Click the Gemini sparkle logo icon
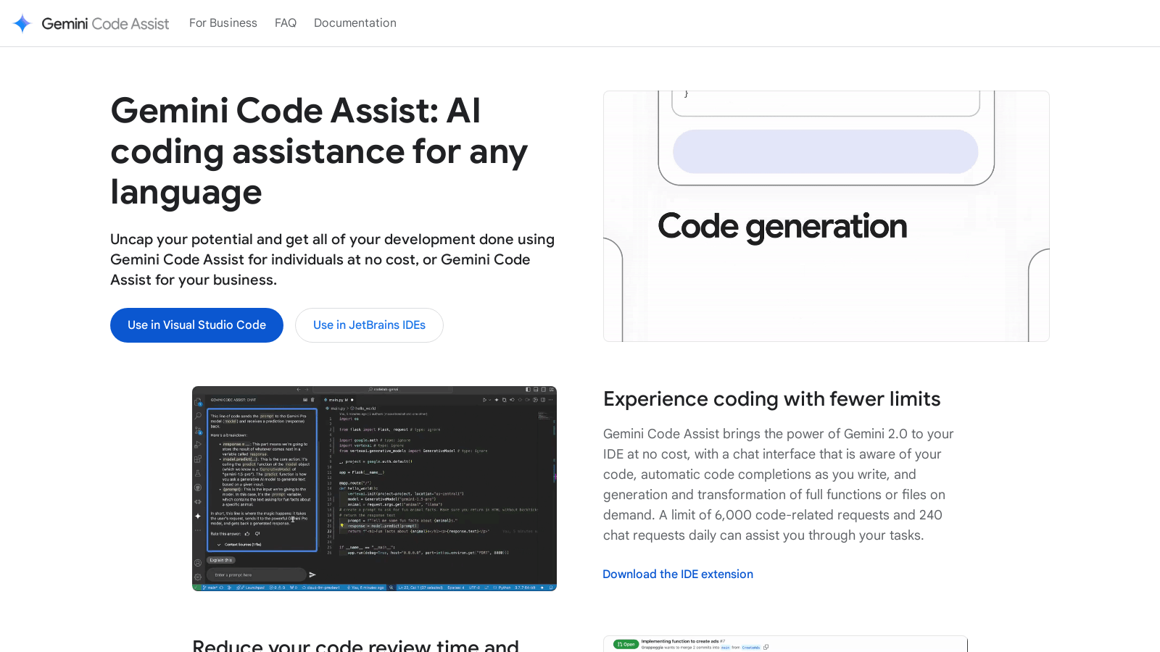This screenshot has height=652, width=1160. 22,23
